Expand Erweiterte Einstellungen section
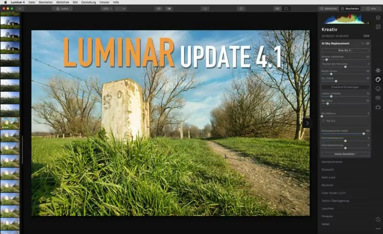383x234 pixels. pyautogui.click(x=345, y=87)
